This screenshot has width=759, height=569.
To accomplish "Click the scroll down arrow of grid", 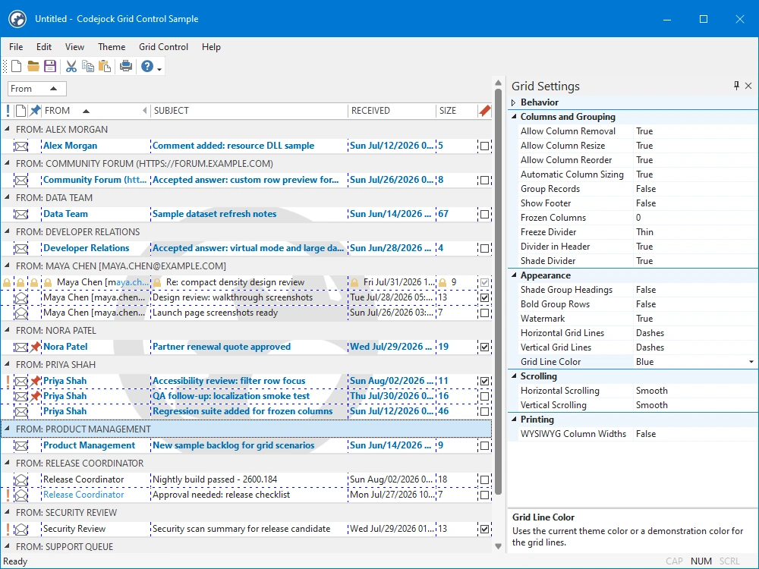I will click(x=499, y=546).
